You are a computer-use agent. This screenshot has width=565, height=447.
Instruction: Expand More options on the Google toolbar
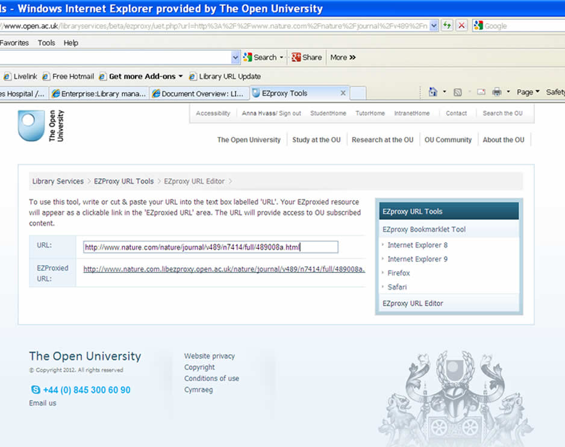coord(343,57)
